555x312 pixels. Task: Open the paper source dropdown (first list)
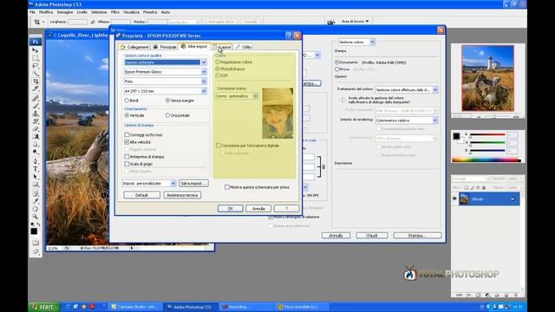point(204,62)
